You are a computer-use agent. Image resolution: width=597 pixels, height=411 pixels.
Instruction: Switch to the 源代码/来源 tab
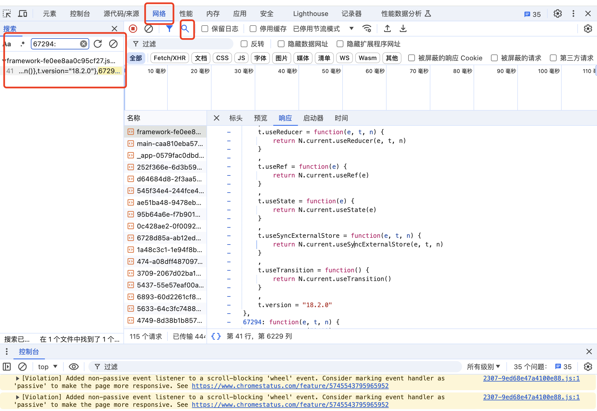[121, 13]
